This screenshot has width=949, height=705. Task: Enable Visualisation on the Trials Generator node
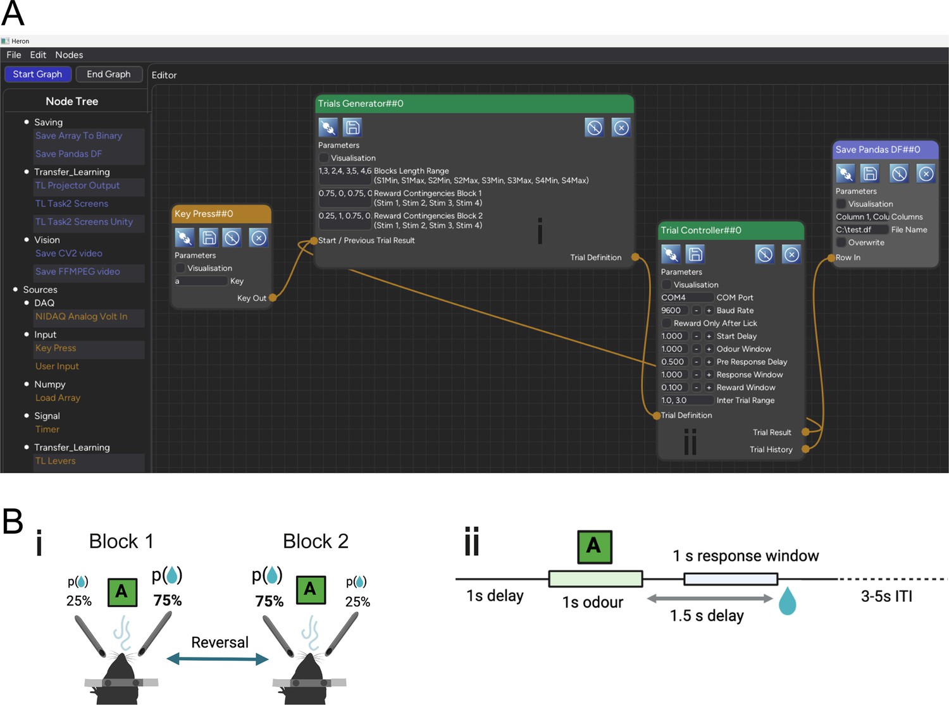pyautogui.click(x=324, y=158)
